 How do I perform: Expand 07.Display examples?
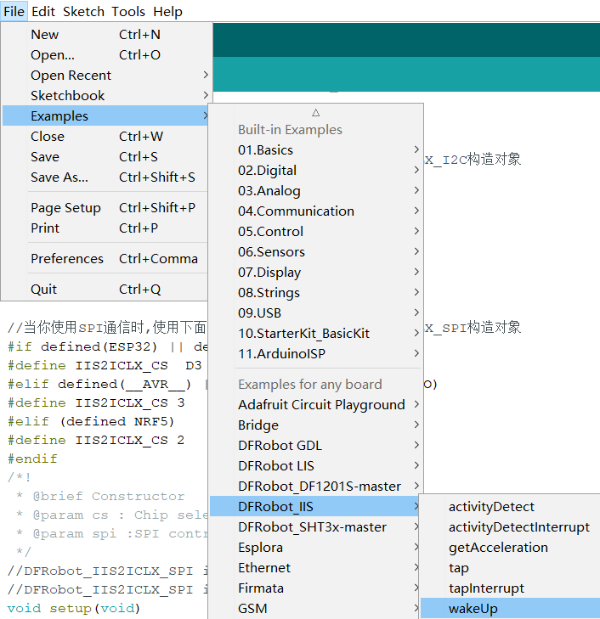coord(316,273)
